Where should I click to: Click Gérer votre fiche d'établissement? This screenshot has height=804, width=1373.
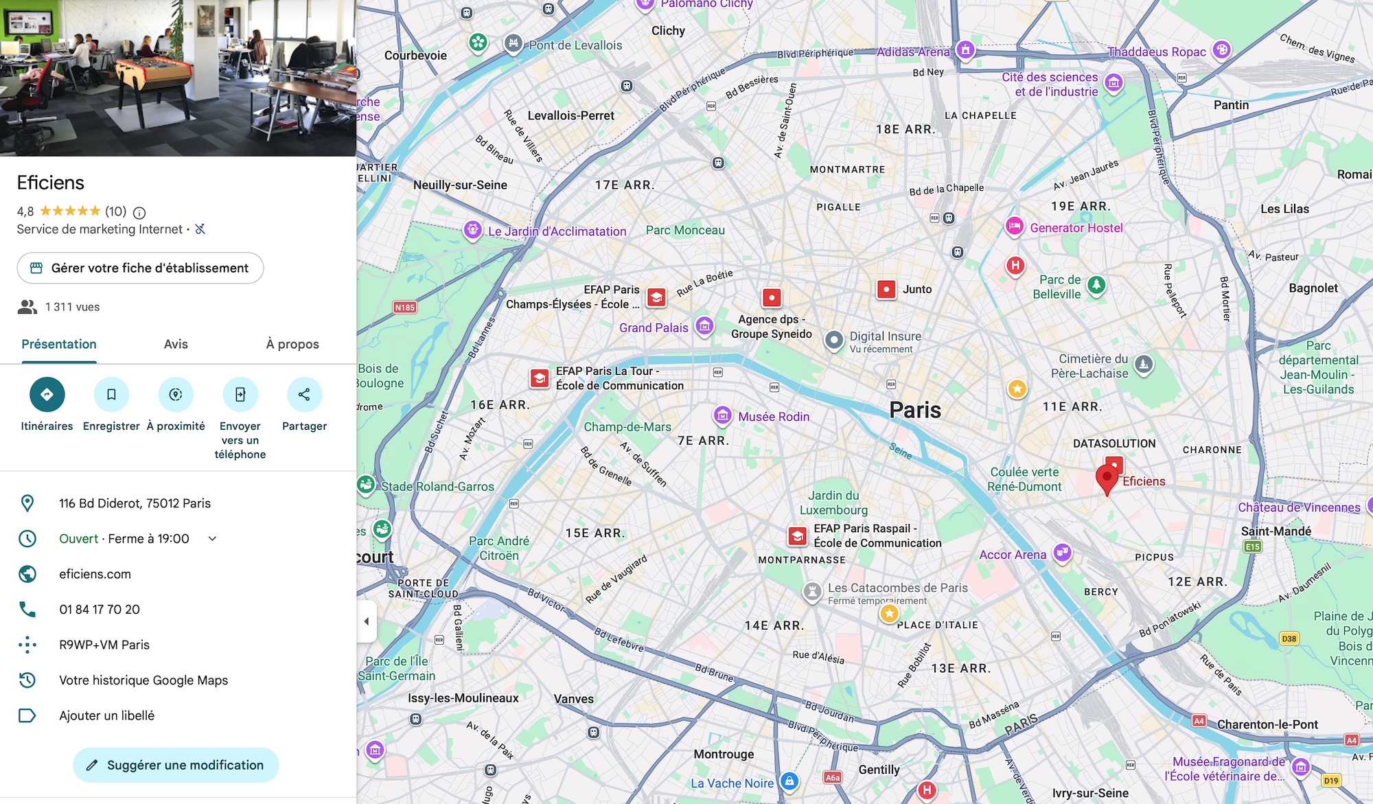point(140,268)
